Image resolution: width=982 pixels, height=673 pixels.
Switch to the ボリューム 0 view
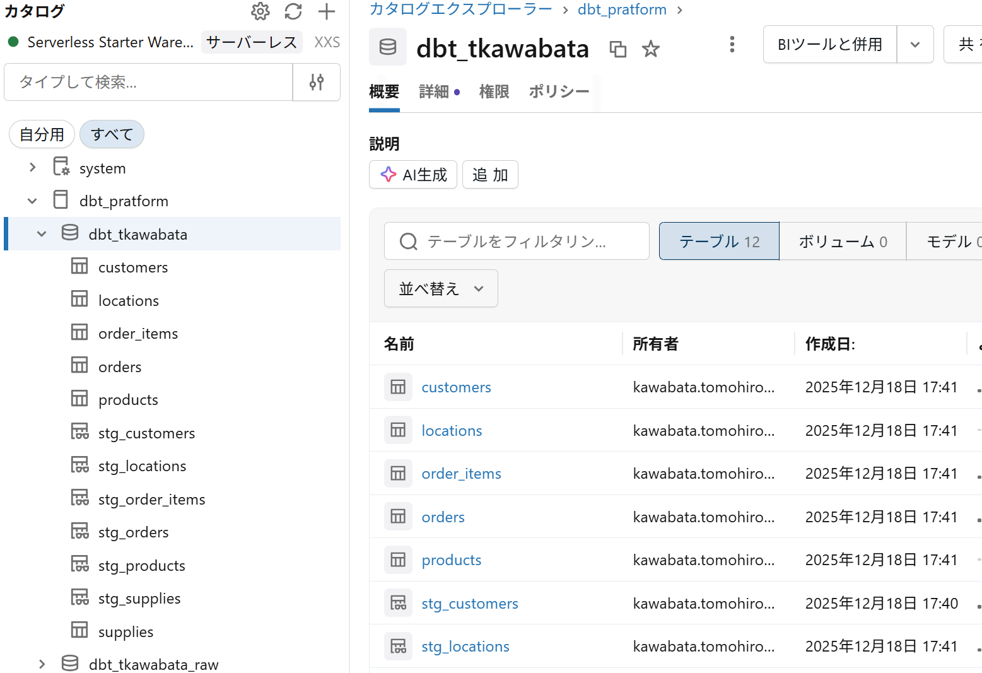click(x=843, y=242)
